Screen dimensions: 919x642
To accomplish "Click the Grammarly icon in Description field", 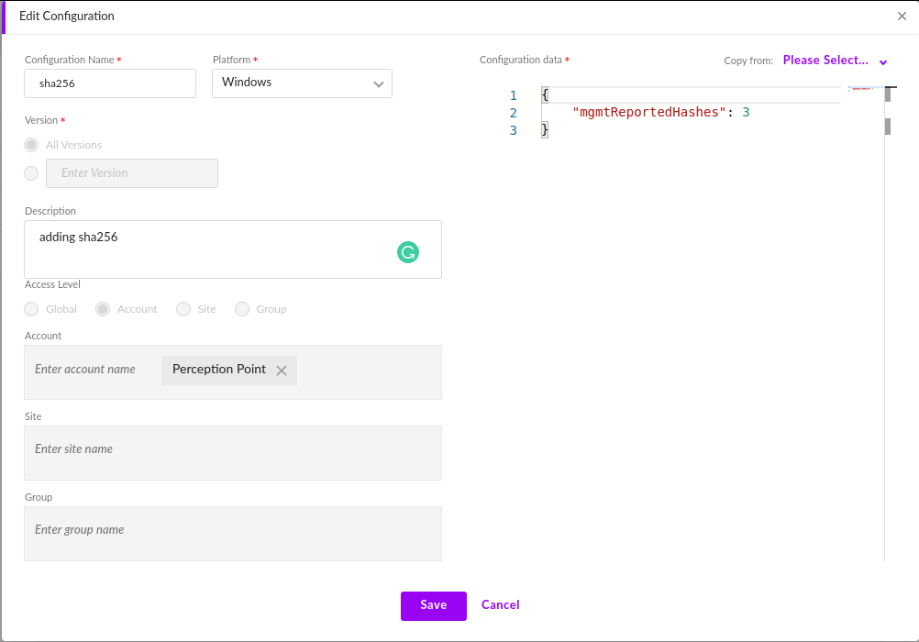I will (408, 252).
